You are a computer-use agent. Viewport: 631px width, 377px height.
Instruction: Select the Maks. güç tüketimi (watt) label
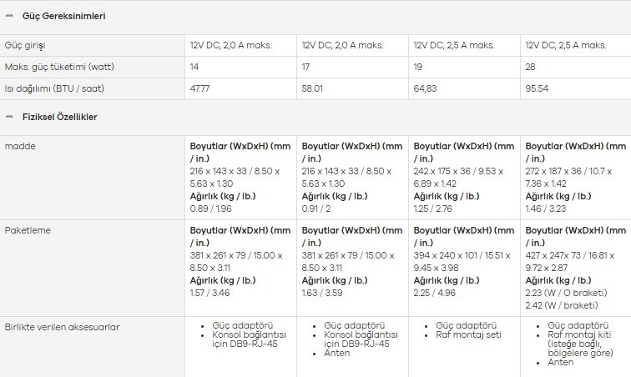[59, 67]
